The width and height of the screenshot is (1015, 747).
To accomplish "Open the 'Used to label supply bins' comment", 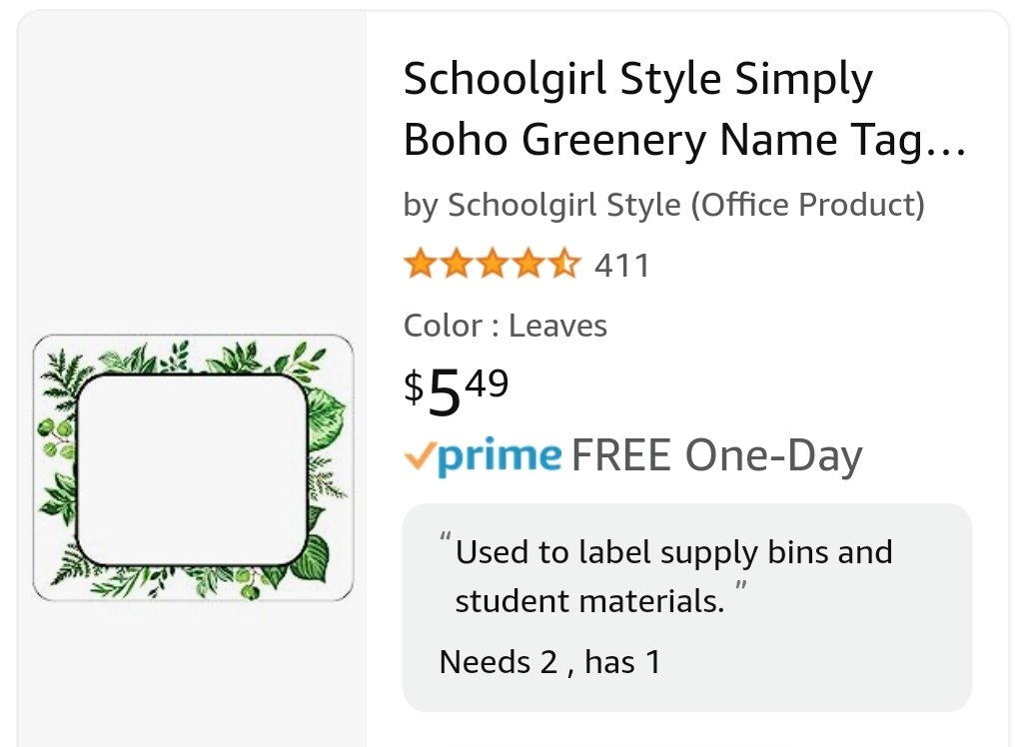I will (673, 576).
